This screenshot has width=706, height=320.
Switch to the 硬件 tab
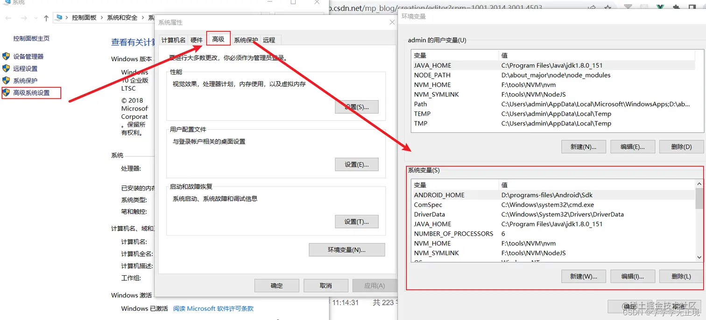click(197, 40)
